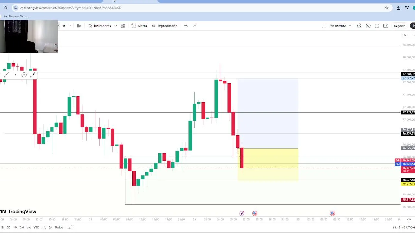Enter fullscreen chart mode

(x=377, y=26)
